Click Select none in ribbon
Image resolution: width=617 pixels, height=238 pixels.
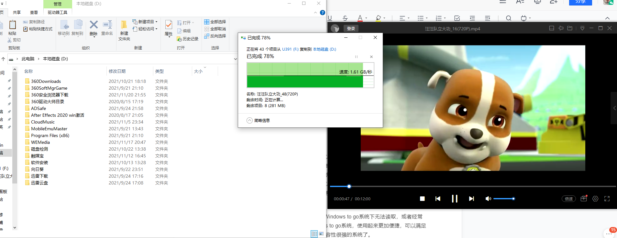pos(215,29)
